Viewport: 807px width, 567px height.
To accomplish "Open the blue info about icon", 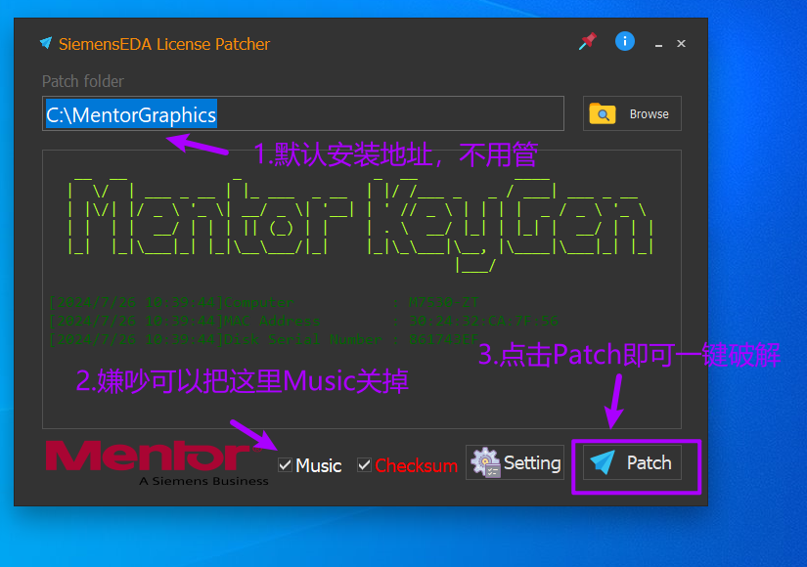I will point(625,41).
